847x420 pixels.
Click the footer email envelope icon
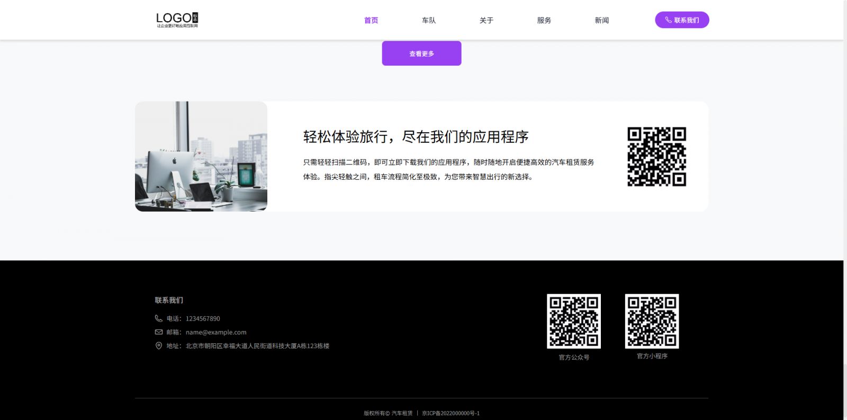pyautogui.click(x=158, y=332)
